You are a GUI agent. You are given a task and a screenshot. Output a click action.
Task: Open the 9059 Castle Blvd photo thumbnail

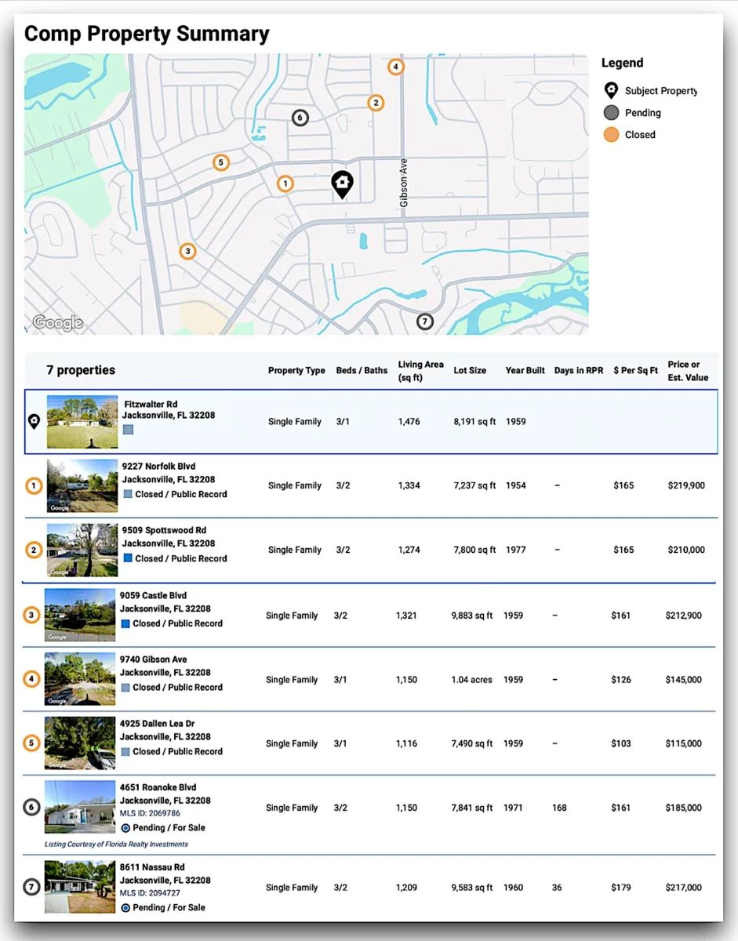(x=80, y=616)
